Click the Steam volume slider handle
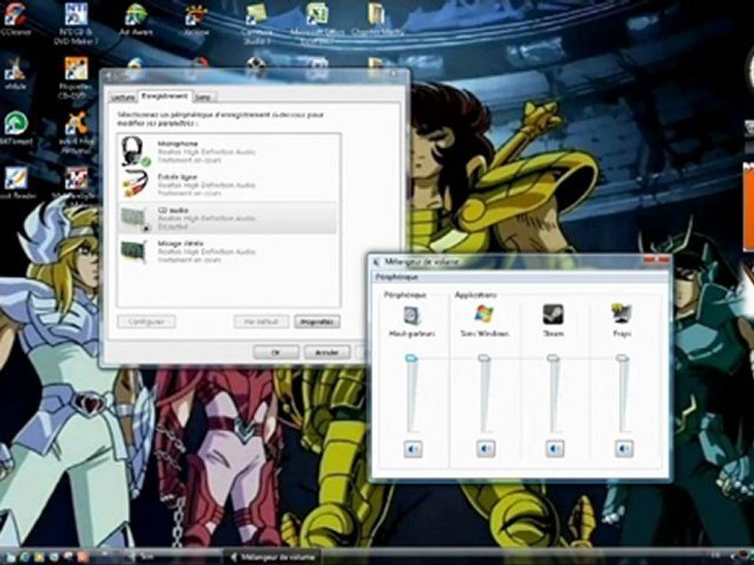 pos(553,358)
